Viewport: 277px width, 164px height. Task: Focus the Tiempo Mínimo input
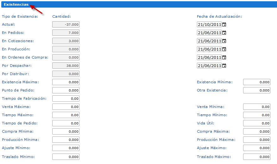pos(257,115)
